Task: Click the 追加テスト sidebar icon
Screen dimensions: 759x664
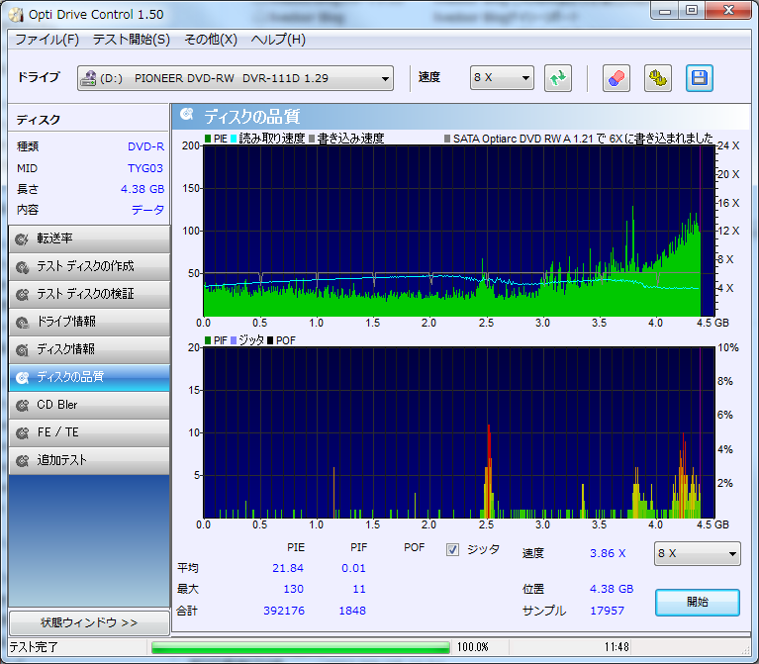Action: pos(22,460)
